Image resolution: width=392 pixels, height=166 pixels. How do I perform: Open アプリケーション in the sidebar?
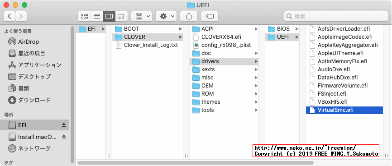coord(34,65)
